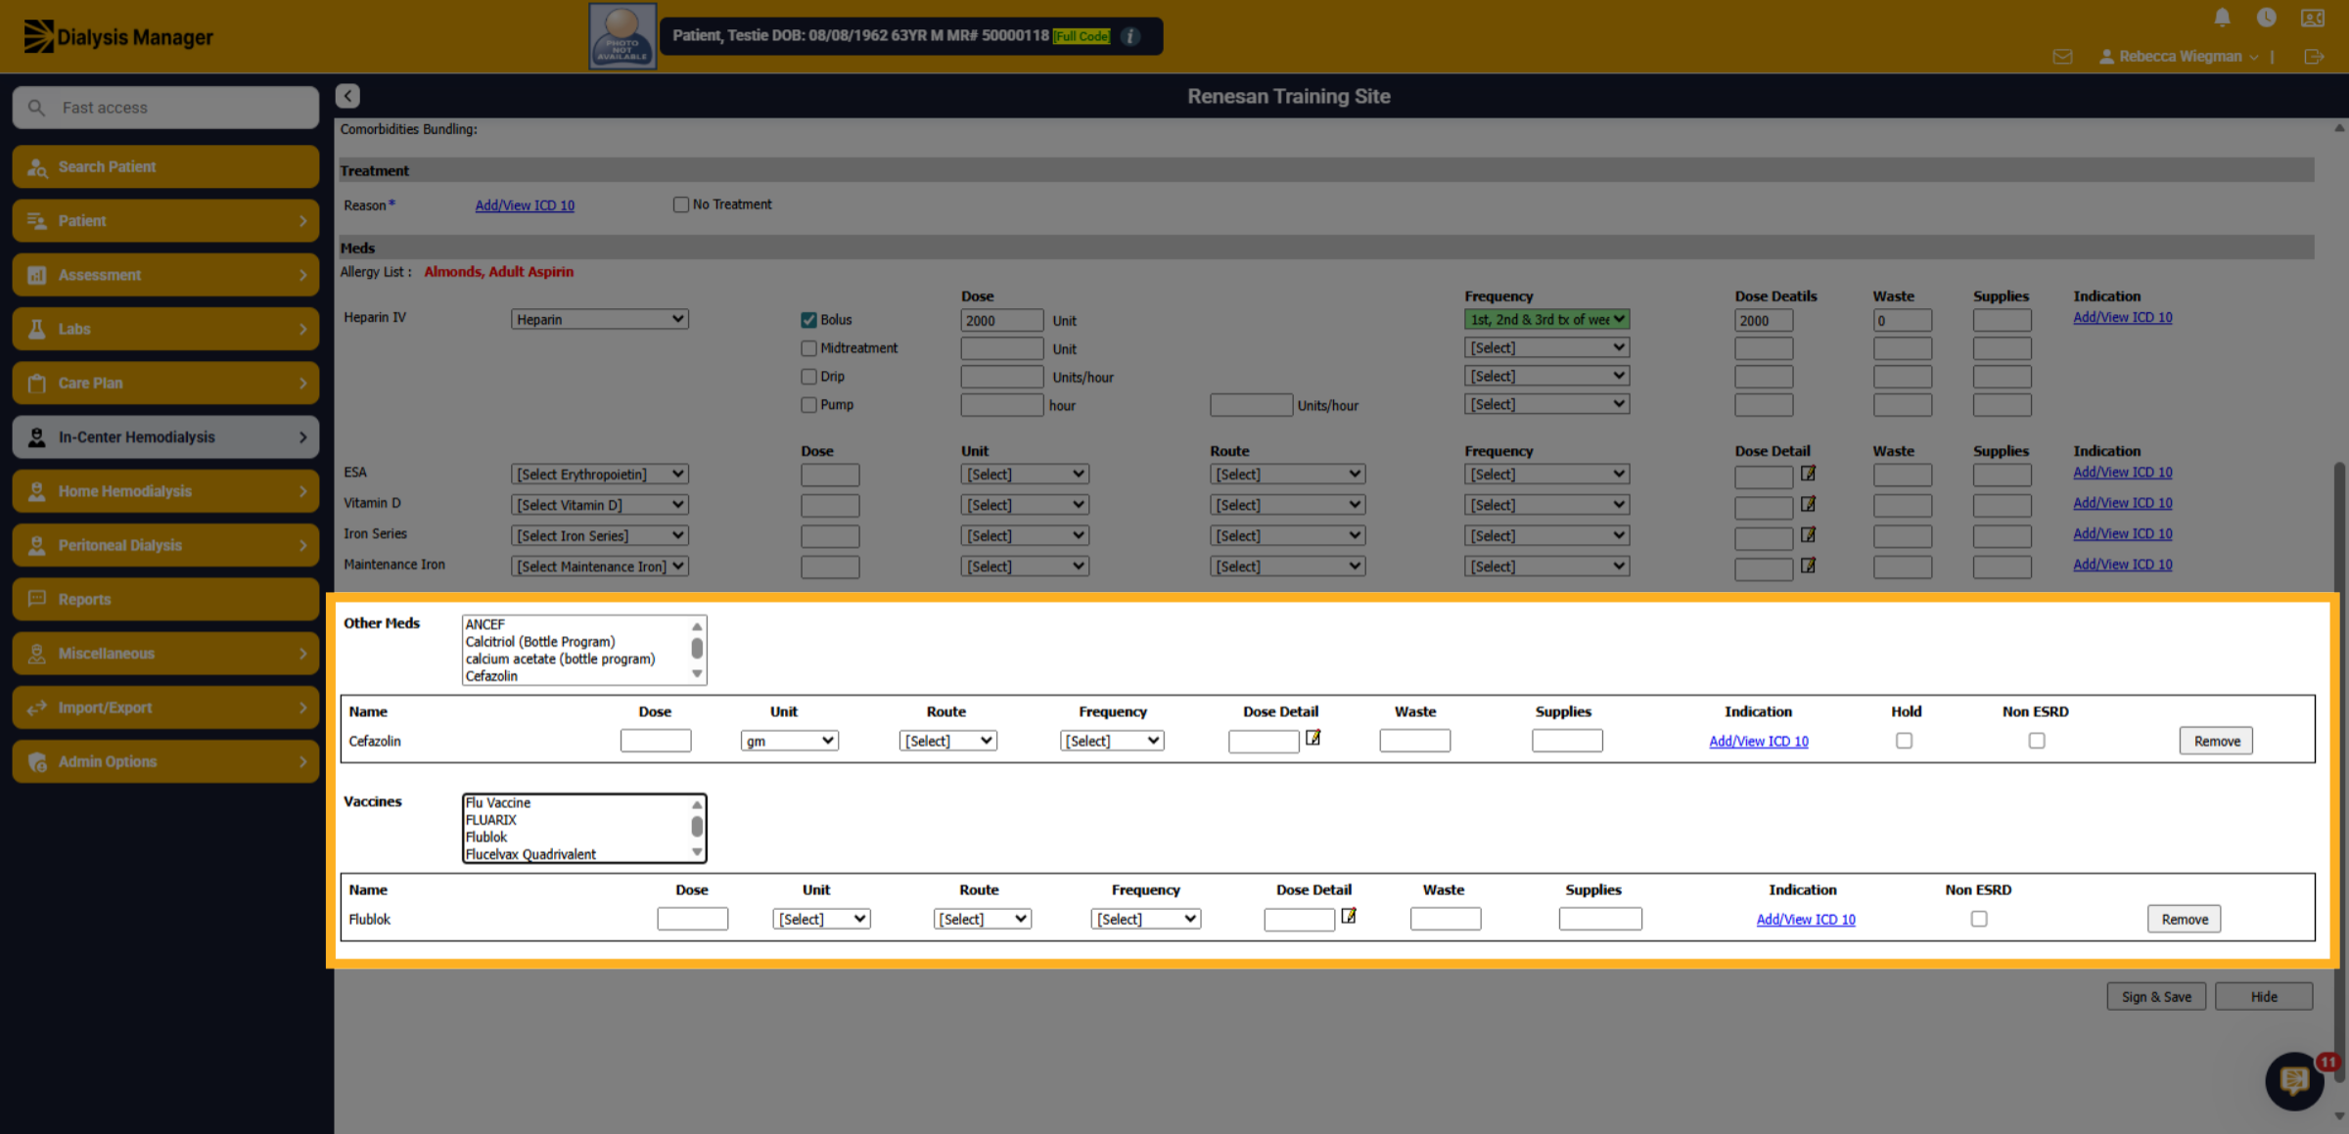Click the Dialysis Manager logo
Viewport: 2349px width, 1134px height.
(118, 36)
